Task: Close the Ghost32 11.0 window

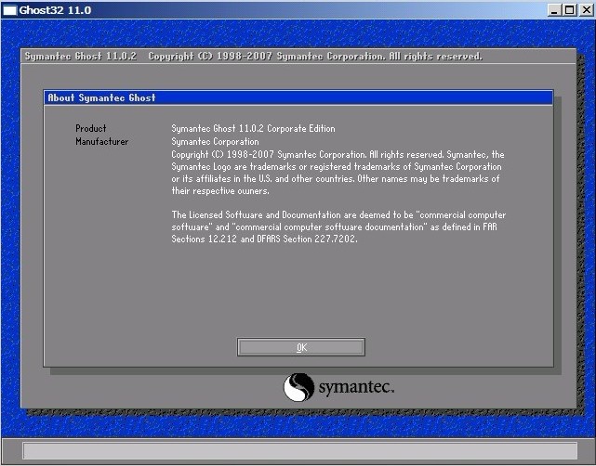Action: pyautogui.click(x=585, y=9)
